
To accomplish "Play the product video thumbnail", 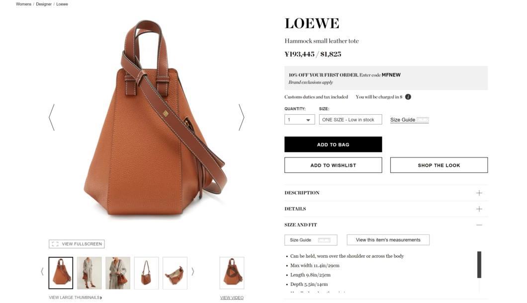I will pos(232,273).
